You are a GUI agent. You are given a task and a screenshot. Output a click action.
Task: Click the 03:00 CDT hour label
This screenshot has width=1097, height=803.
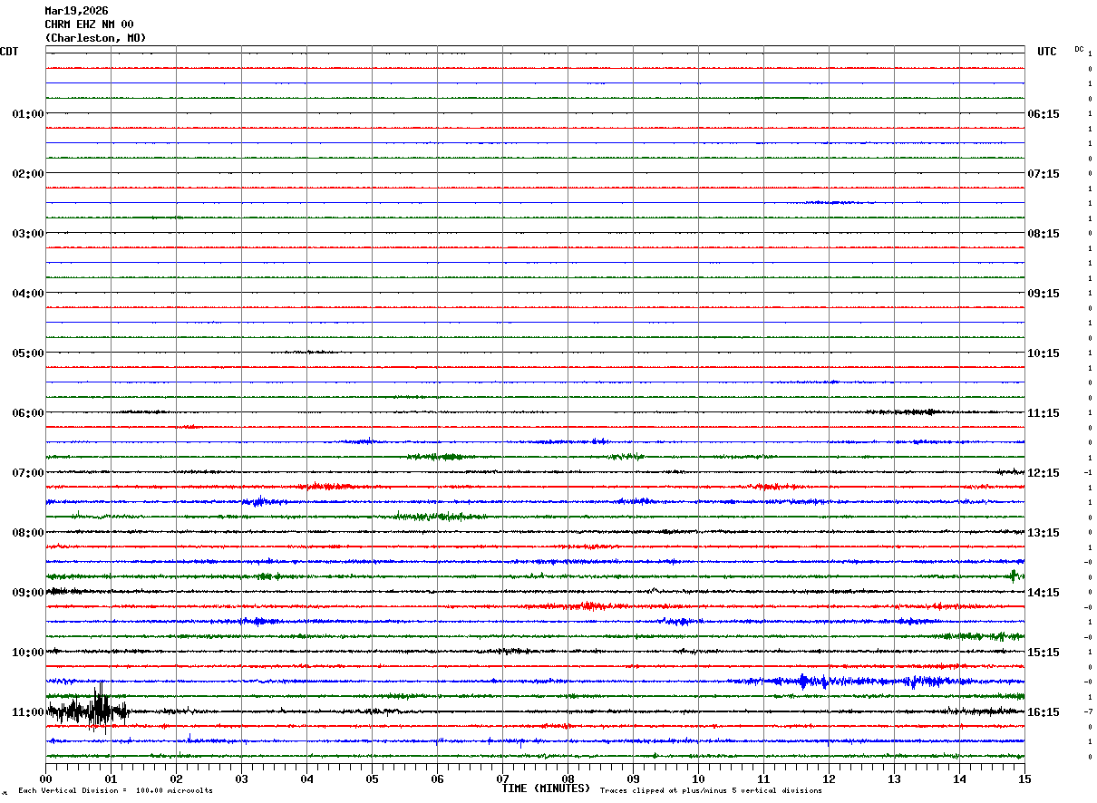[28, 234]
